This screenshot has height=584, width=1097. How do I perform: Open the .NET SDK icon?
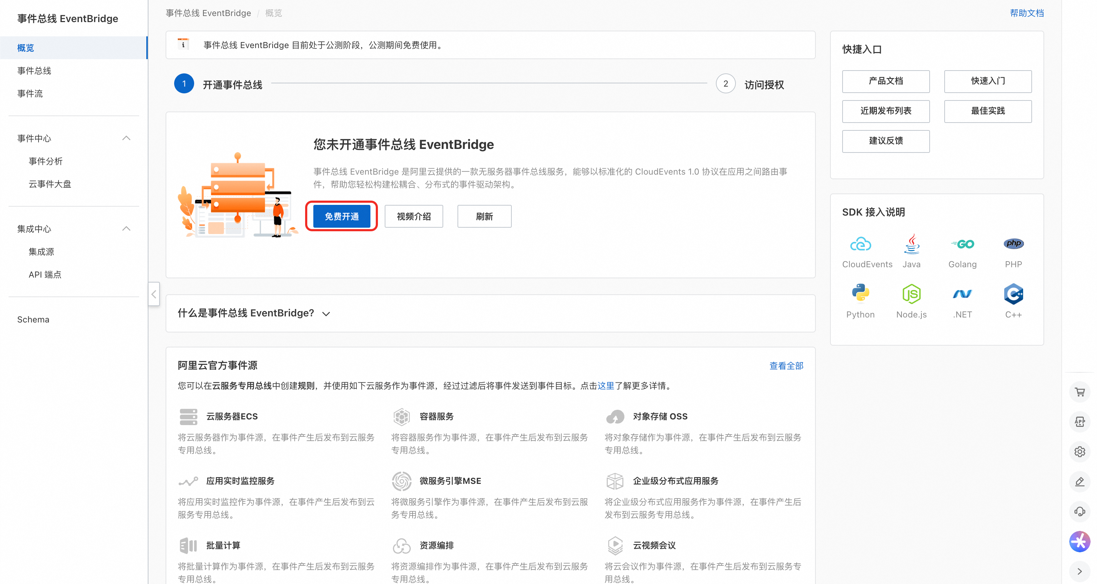tap(962, 294)
